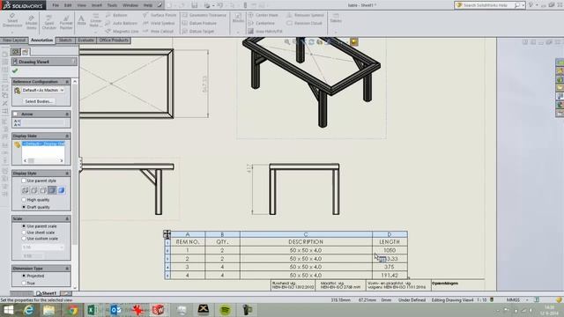Insert a Hole Callout

(159, 32)
